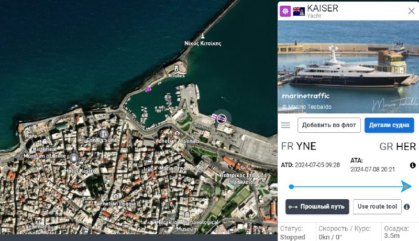Image resolution: width=419 pixels, height=241 pixels.
Task: Click the GR HER destination port
Action: [398, 146]
